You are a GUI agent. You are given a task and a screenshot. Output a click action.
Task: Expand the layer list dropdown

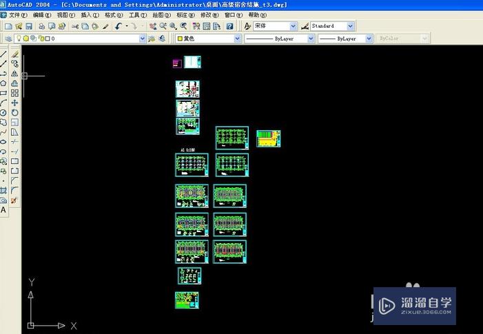click(x=143, y=39)
